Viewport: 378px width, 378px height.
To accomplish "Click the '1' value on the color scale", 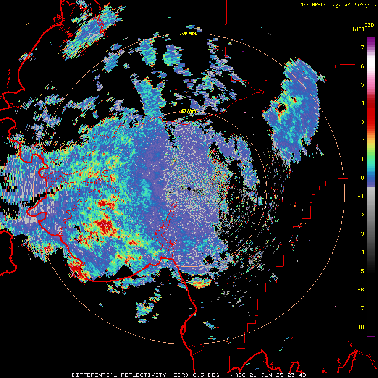I will [362, 159].
